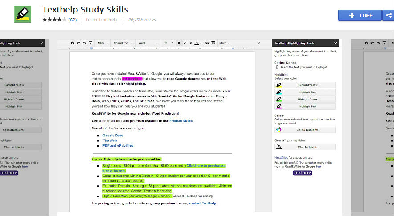Click the Print icon in the center document toolbar
This screenshot has height=216, width=394.
click(73, 43)
